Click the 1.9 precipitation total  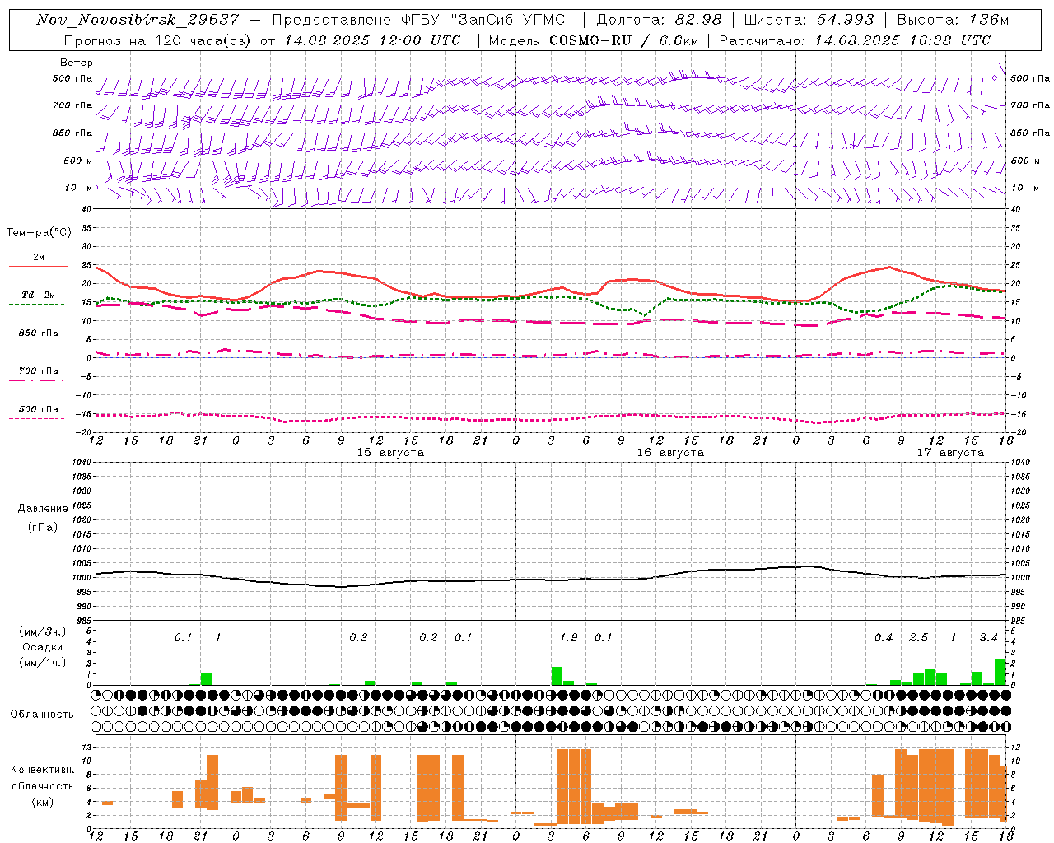click(568, 637)
